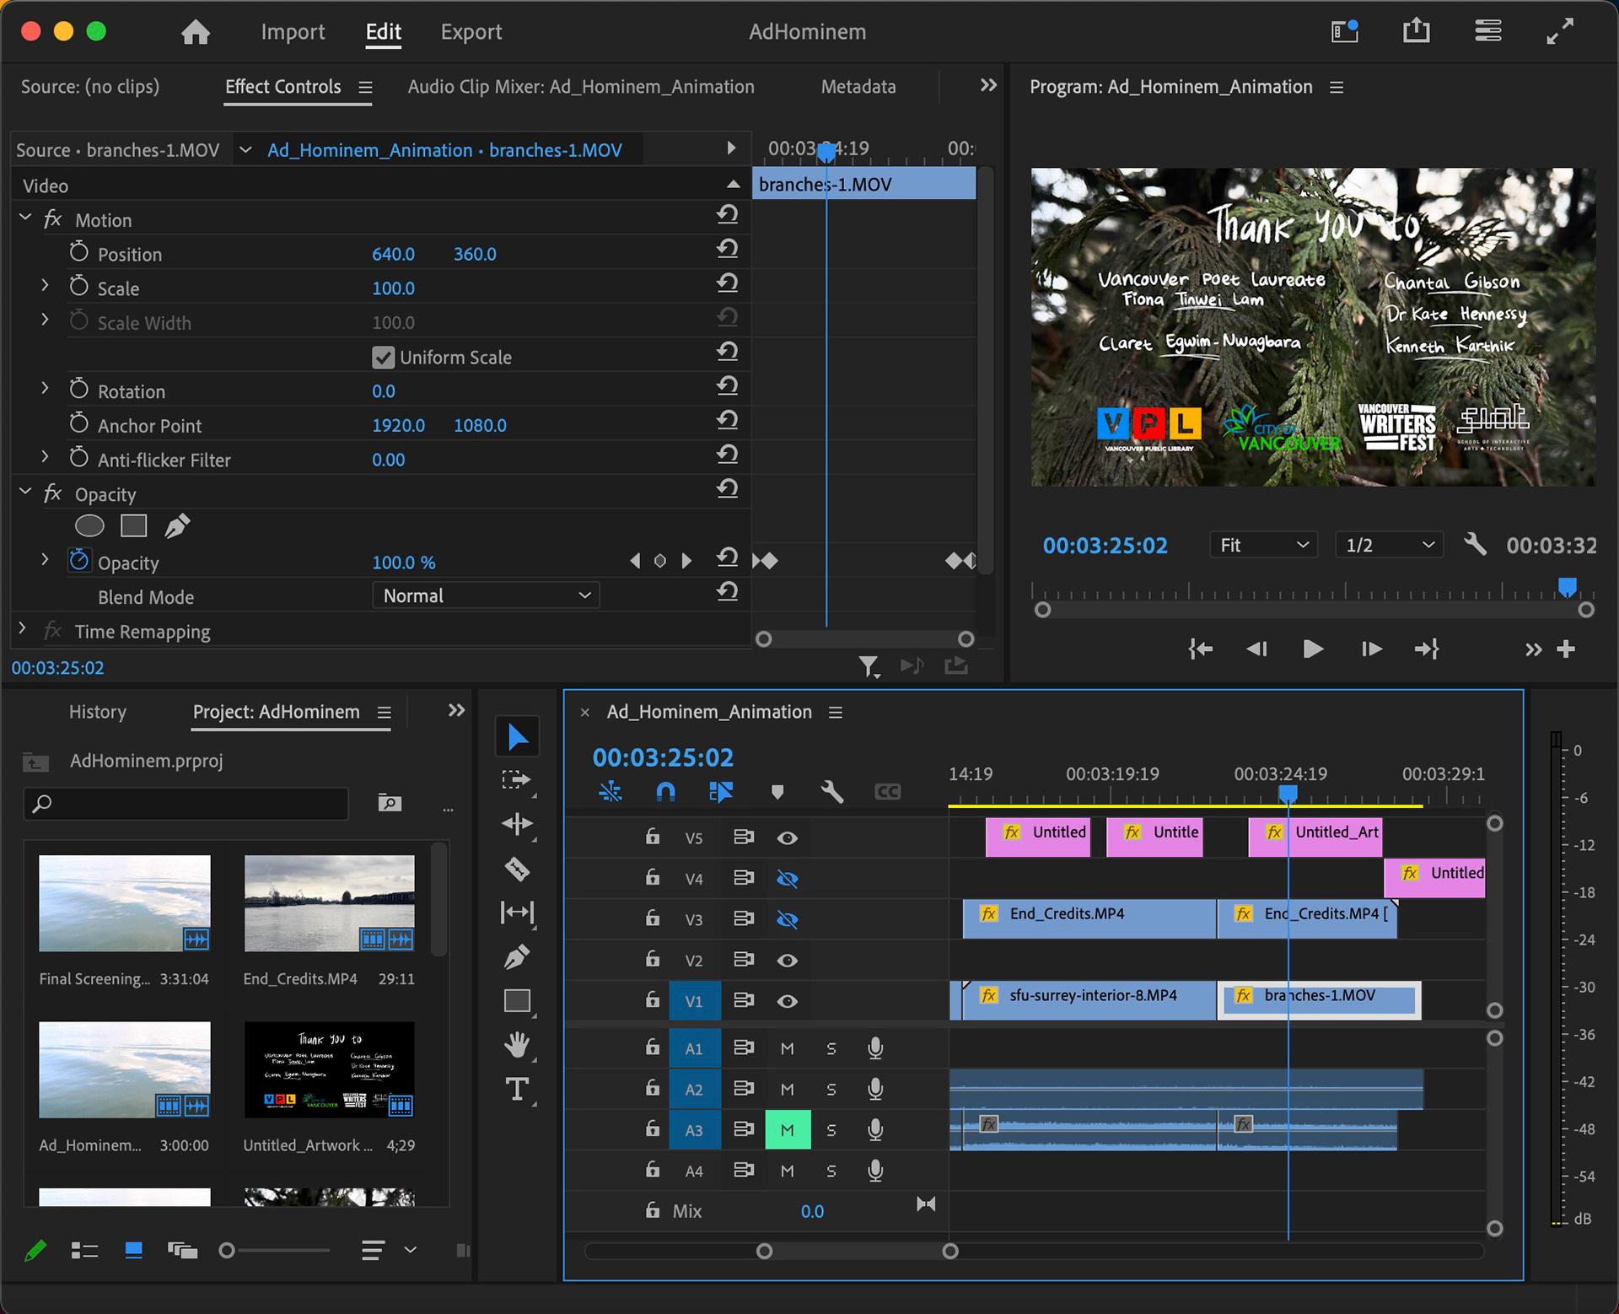Open the Export tab
The image size is (1619, 1314).
click(471, 32)
